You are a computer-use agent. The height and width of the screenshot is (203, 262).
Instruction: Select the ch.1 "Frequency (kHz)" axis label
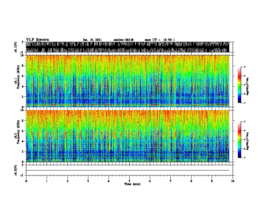19,77
